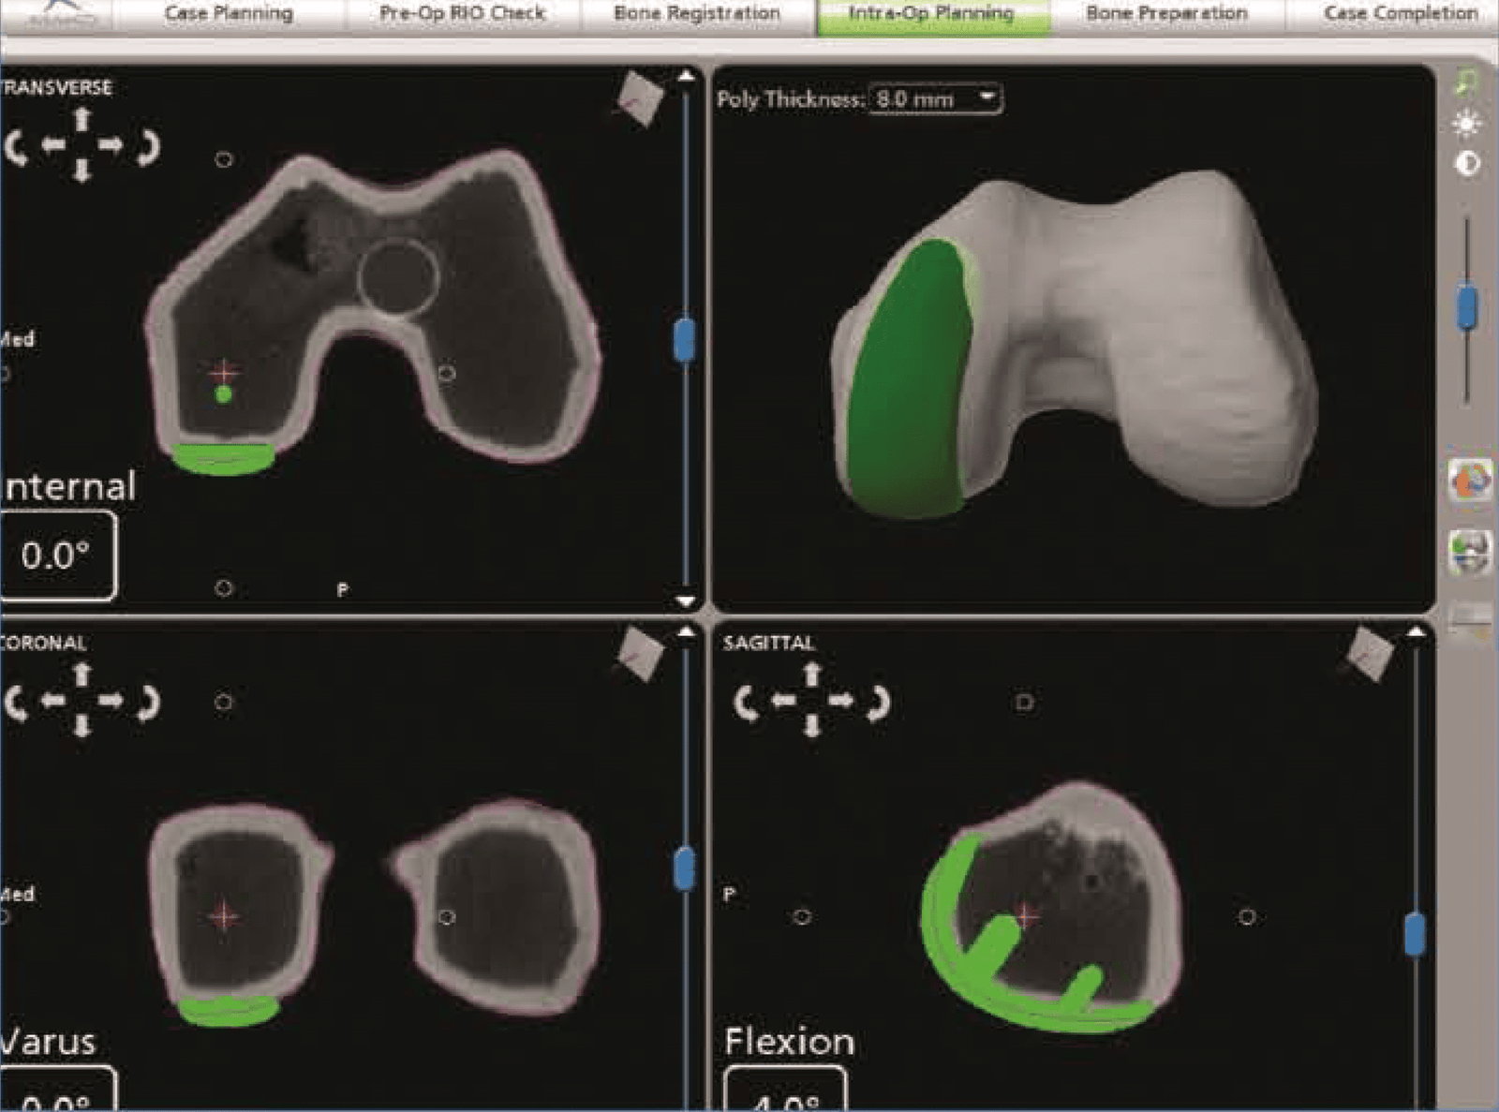Viewport: 1499px width, 1112px height.
Task: Toggle the implant display button in sidebar
Action: (x=1469, y=551)
